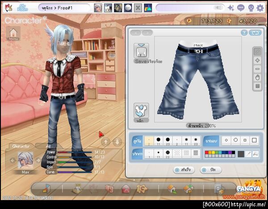Pick the red color swatch
The height and width of the screenshot is (209, 268).
click(206, 152)
